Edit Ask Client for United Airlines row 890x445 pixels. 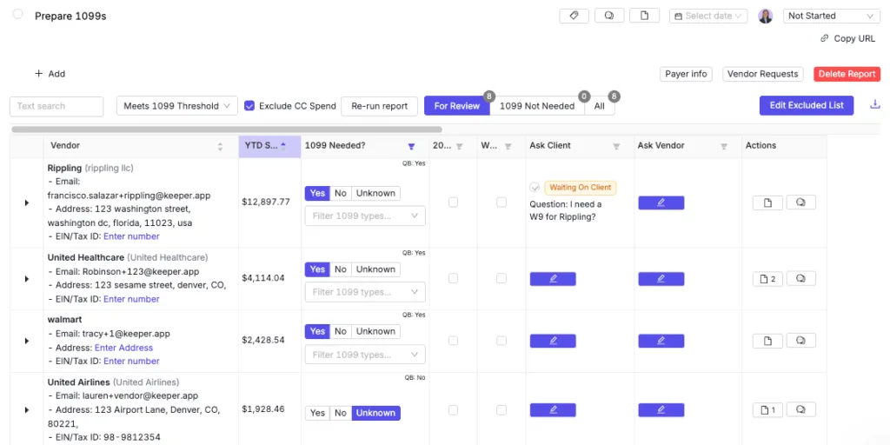click(x=553, y=410)
